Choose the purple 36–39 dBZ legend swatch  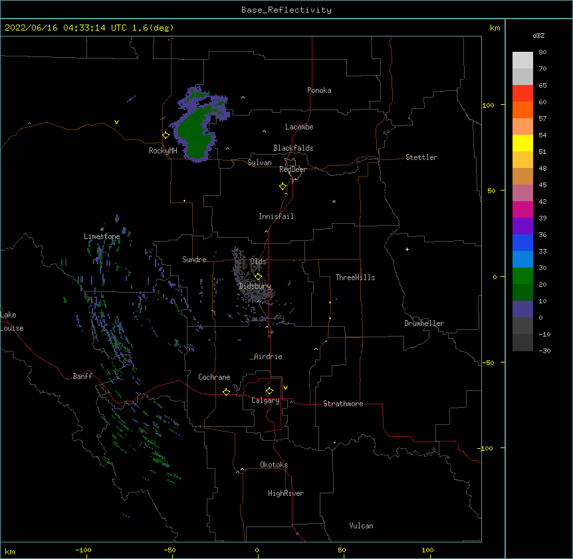click(522, 226)
